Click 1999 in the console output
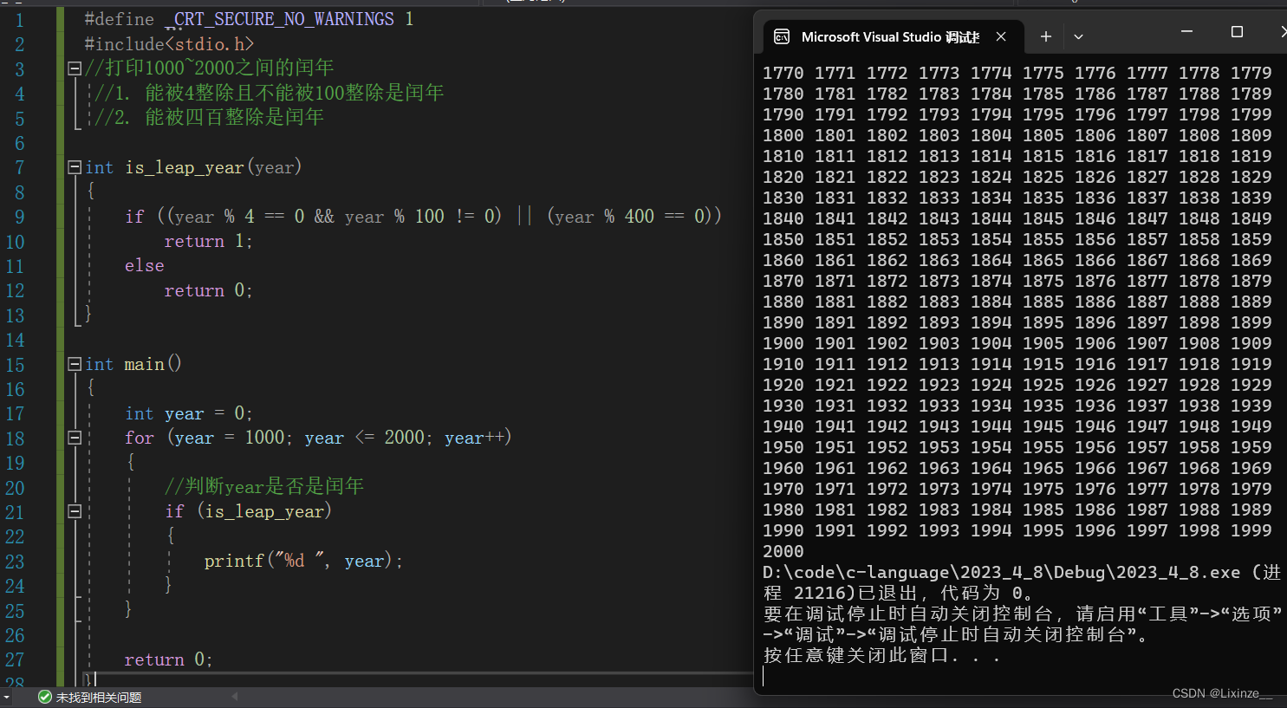Image resolution: width=1287 pixels, height=708 pixels. [1251, 530]
